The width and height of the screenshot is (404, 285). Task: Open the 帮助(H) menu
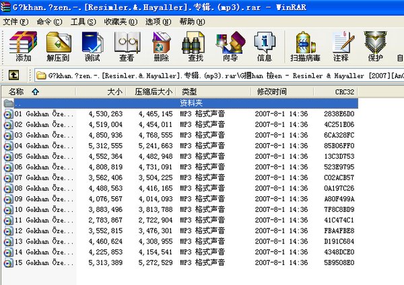tap(192, 22)
